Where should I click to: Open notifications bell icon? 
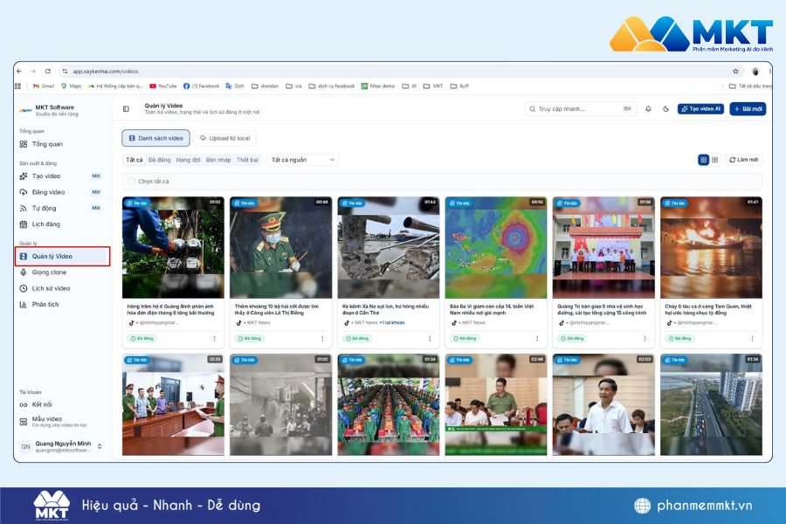pyautogui.click(x=648, y=109)
